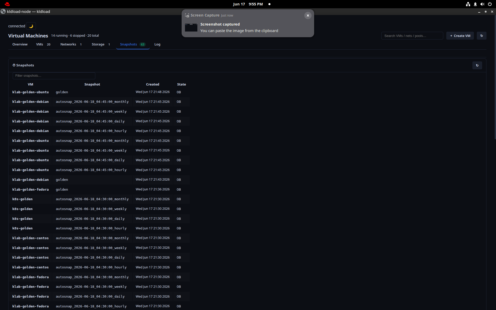Select klab-golden-fedora 04:30:00_daily snapshot
This screenshot has height=310, width=496.
pyautogui.click(x=99, y=297)
